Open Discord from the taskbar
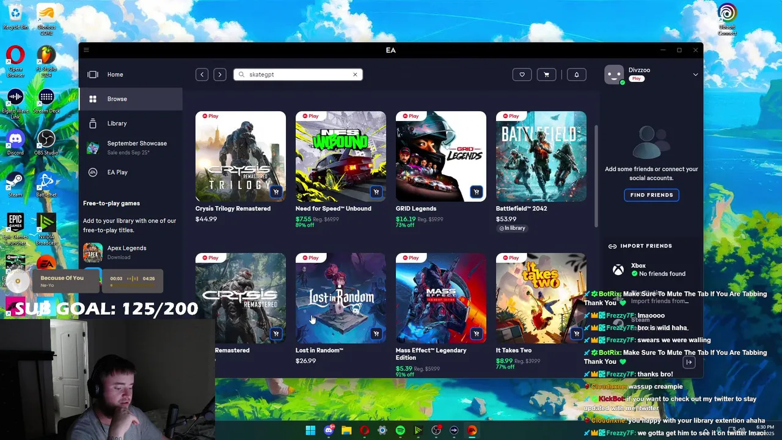The width and height of the screenshot is (782, 440). tap(329, 430)
